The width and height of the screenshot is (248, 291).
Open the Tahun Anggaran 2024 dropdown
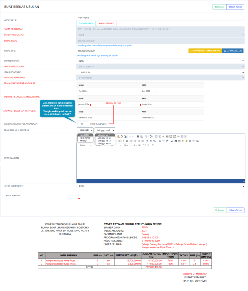point(160,35)
